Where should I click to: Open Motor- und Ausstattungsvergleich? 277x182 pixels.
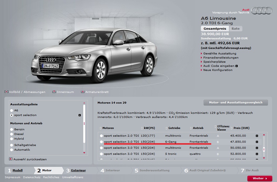pos(236,103)
